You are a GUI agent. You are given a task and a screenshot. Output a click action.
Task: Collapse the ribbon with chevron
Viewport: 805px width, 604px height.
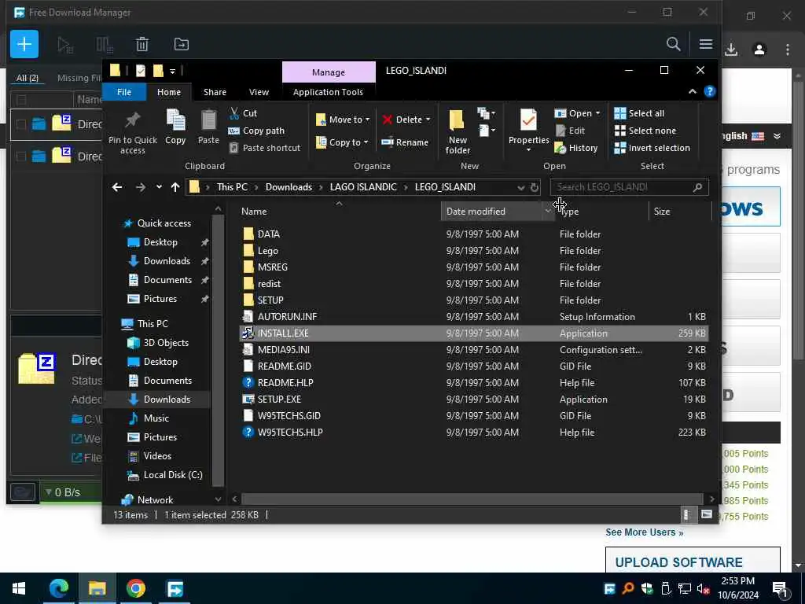(692, 91)
